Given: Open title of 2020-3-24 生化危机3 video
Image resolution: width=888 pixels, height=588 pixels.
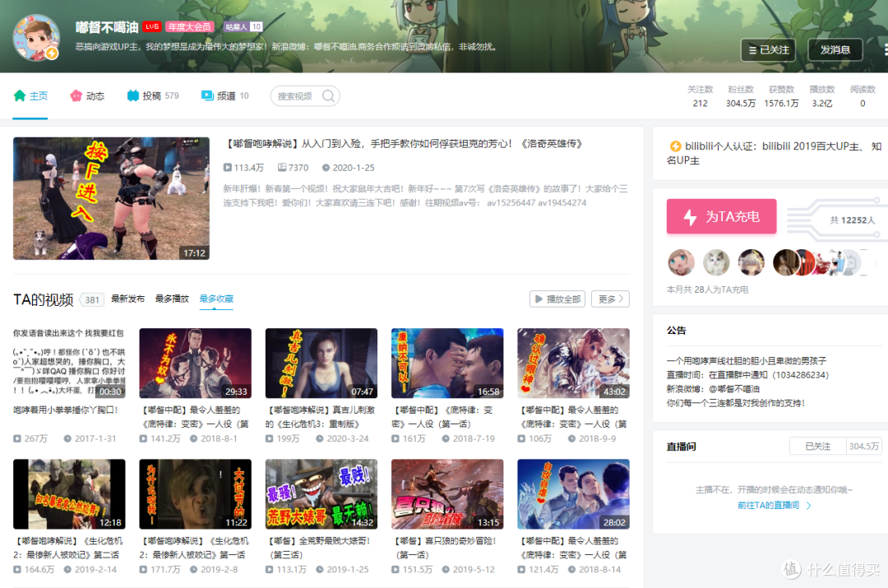Looking at the screenshot, I should coord(321,417).
